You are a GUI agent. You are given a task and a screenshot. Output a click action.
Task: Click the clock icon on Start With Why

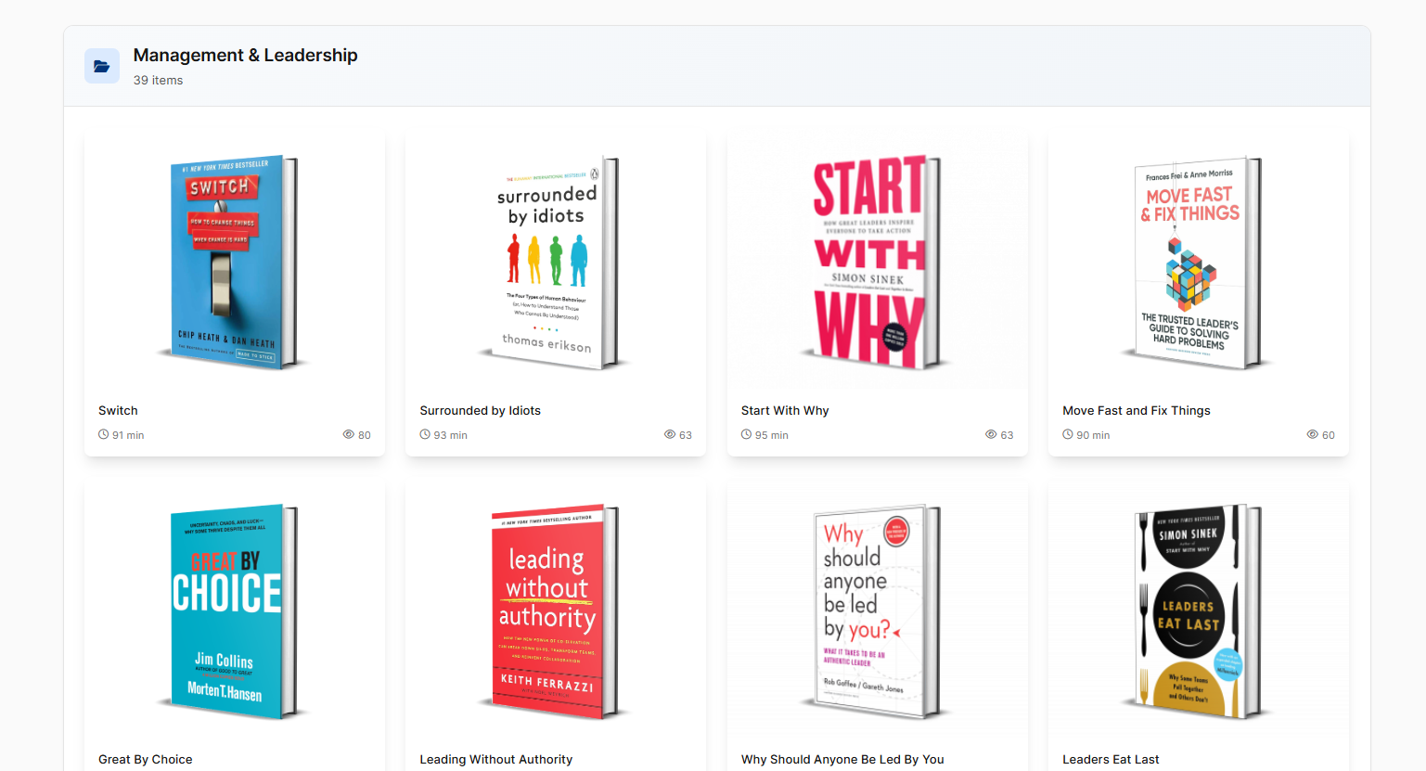[x=747, y=434]
